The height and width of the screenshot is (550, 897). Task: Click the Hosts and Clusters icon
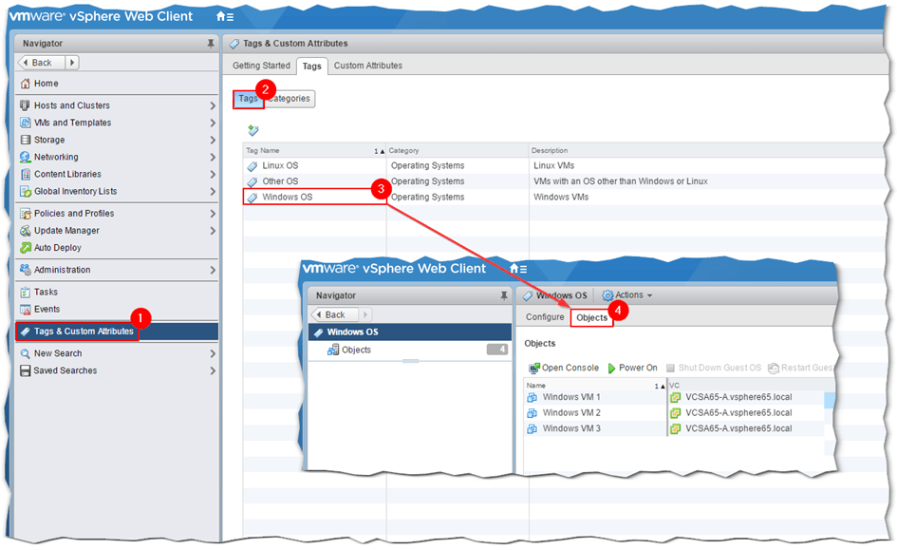(26, 105)
